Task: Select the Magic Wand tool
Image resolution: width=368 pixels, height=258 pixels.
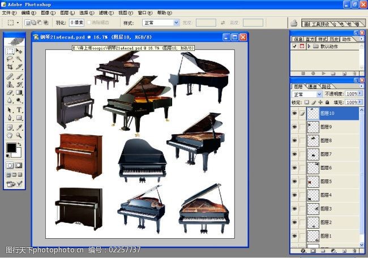Action: (19, 59)
